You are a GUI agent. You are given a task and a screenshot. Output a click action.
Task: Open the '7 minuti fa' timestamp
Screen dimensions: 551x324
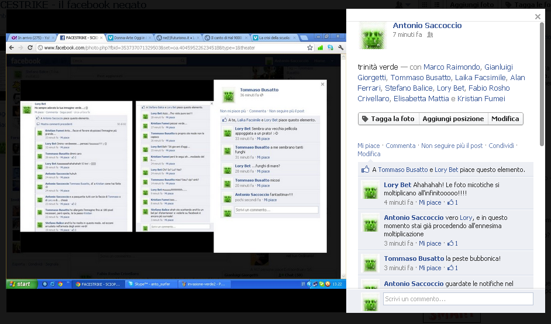407,35
